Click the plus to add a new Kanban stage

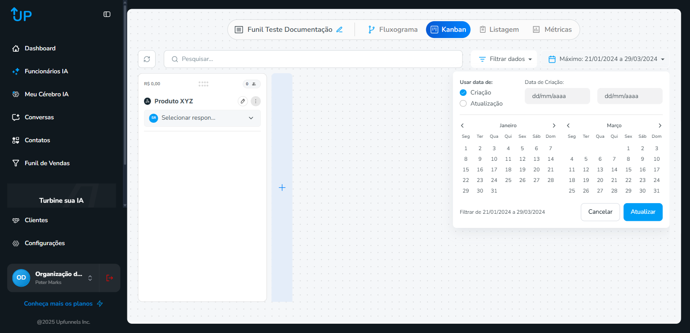point(282,187)
